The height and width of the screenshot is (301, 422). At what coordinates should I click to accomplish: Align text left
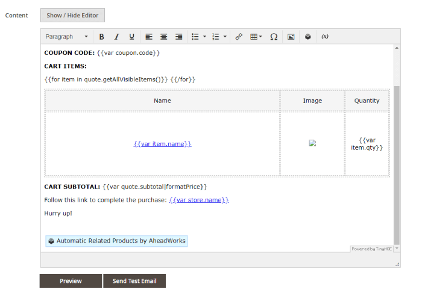[x=149, y=37]
